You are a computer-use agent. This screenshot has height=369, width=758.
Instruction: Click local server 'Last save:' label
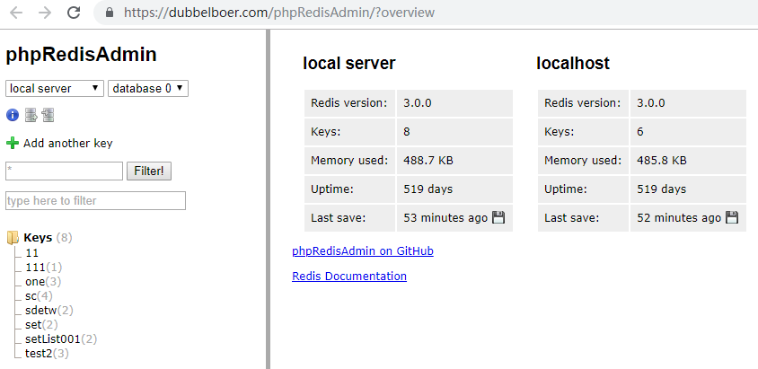point(339,218)
